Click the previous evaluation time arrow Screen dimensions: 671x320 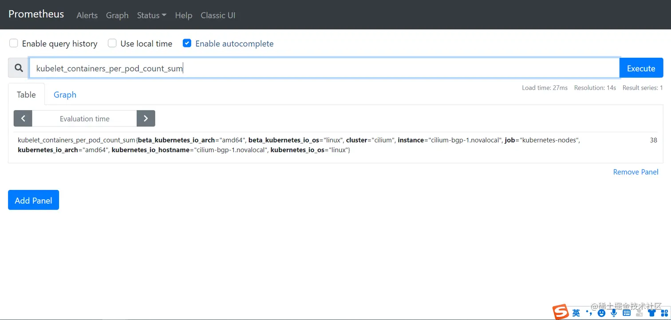(23, 119)
